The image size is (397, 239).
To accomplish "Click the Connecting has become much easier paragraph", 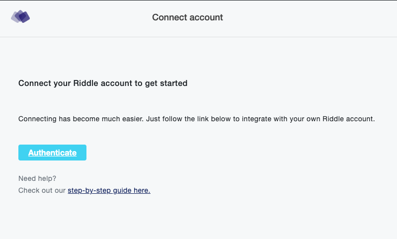I will point(196,119).
